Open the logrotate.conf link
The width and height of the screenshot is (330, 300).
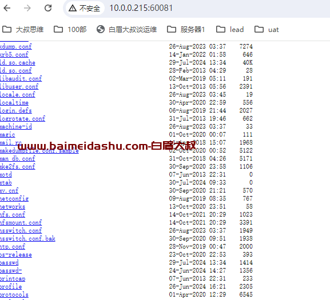22,118
